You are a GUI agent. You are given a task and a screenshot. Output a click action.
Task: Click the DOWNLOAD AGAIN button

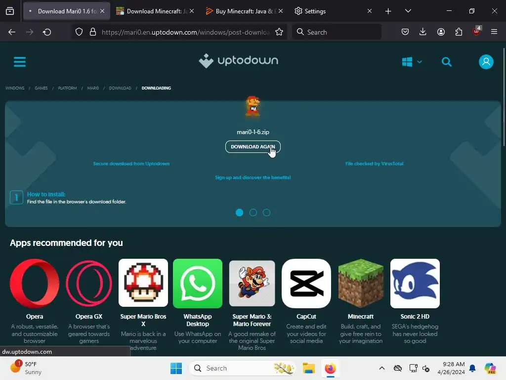[253, 146]
